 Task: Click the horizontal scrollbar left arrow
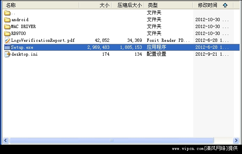pos(6,141)
